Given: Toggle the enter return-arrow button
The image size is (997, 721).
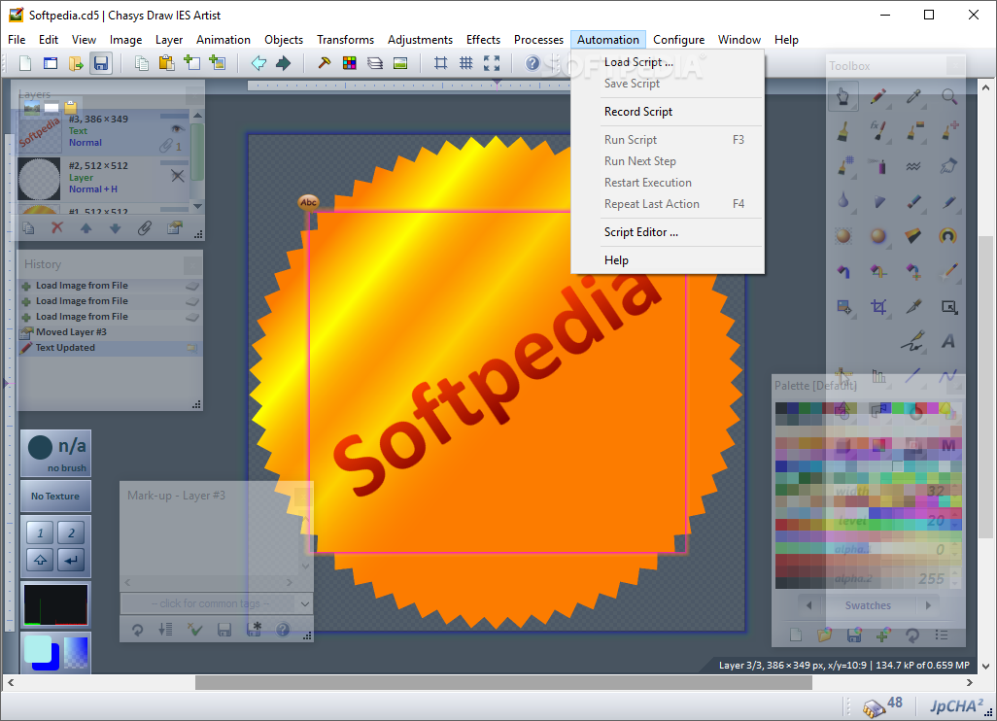Looking at the screenshot, I should [x=71, y=560].
